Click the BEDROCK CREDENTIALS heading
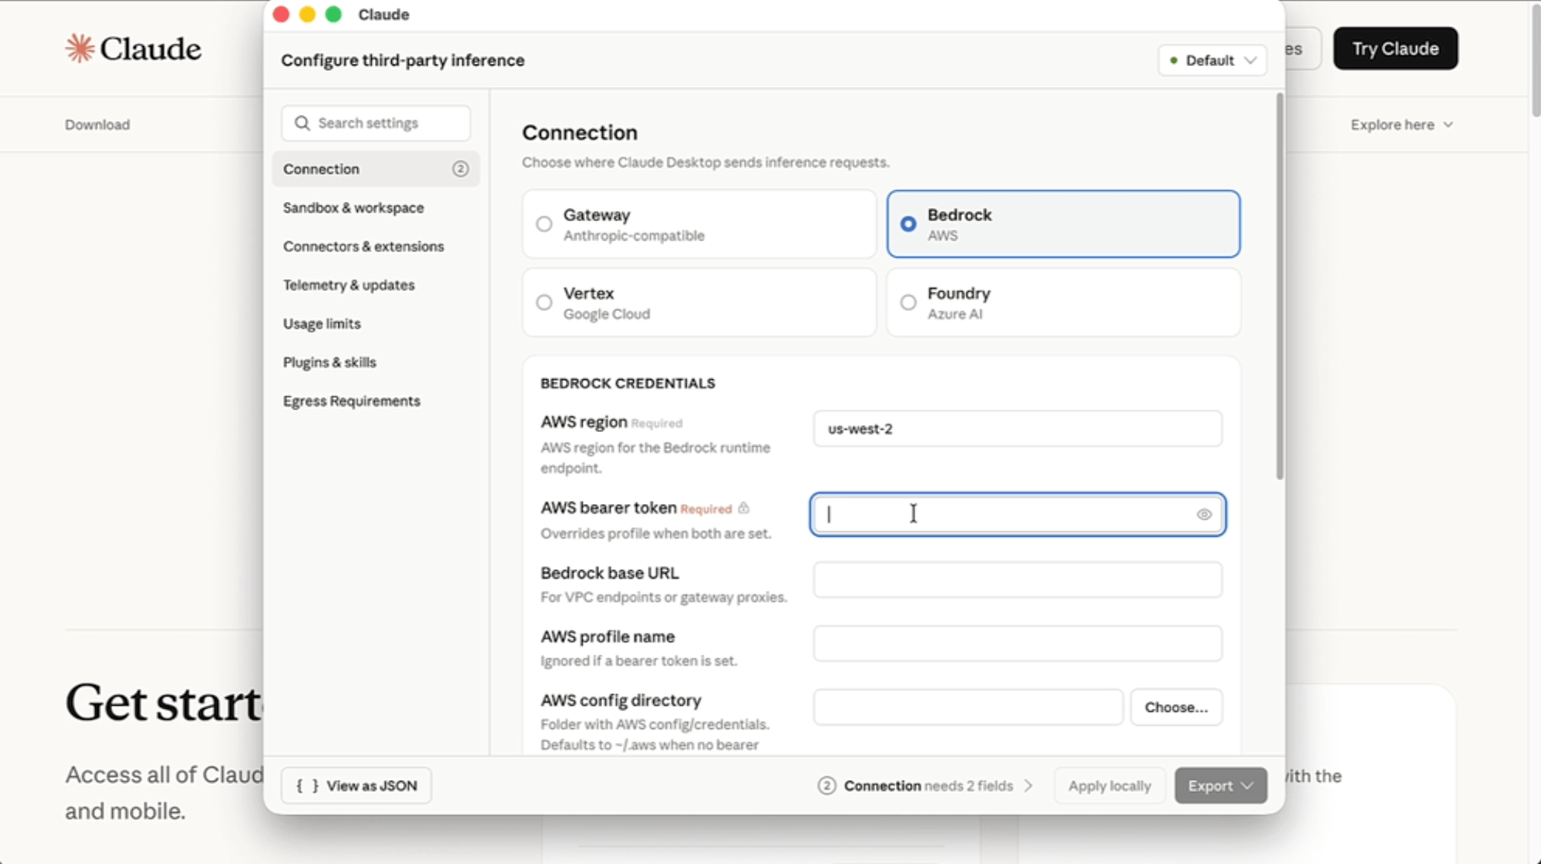Viewport: 1541px width, 864px height. tap(628, 384)
